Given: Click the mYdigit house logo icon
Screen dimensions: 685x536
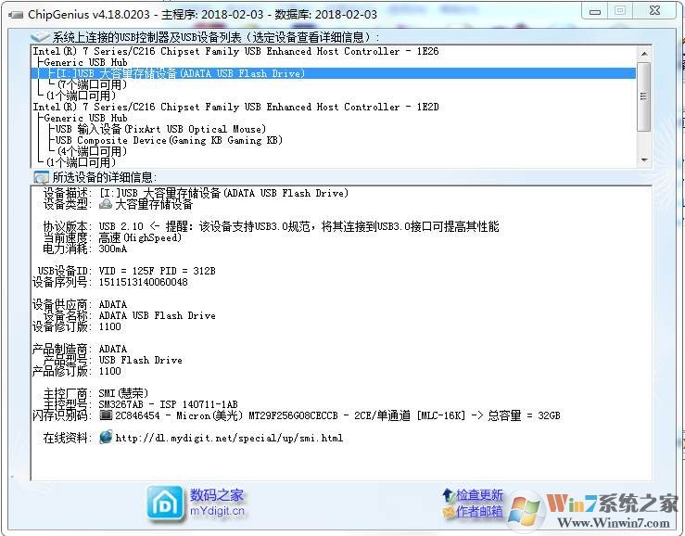Looking at the screenshot, I should (165, 503).
